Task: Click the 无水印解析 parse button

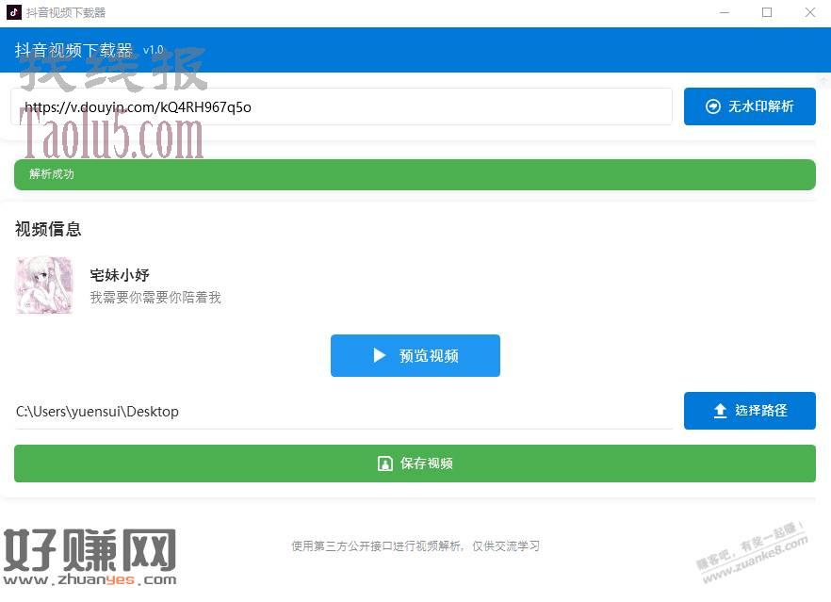Action: pos(749,106)
